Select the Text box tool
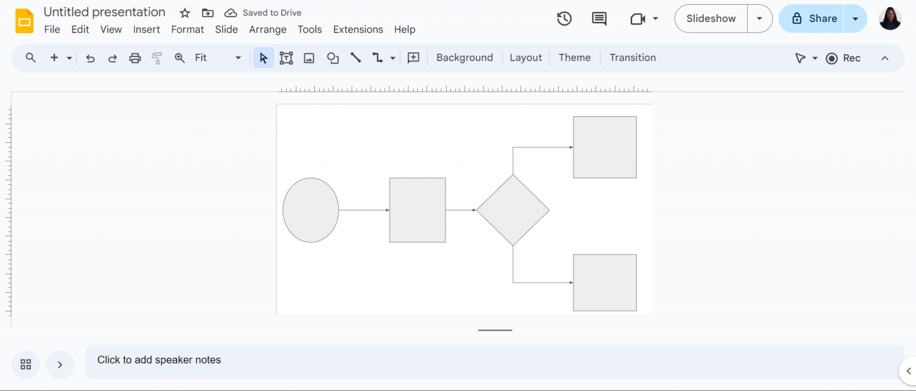 (286, 58)
